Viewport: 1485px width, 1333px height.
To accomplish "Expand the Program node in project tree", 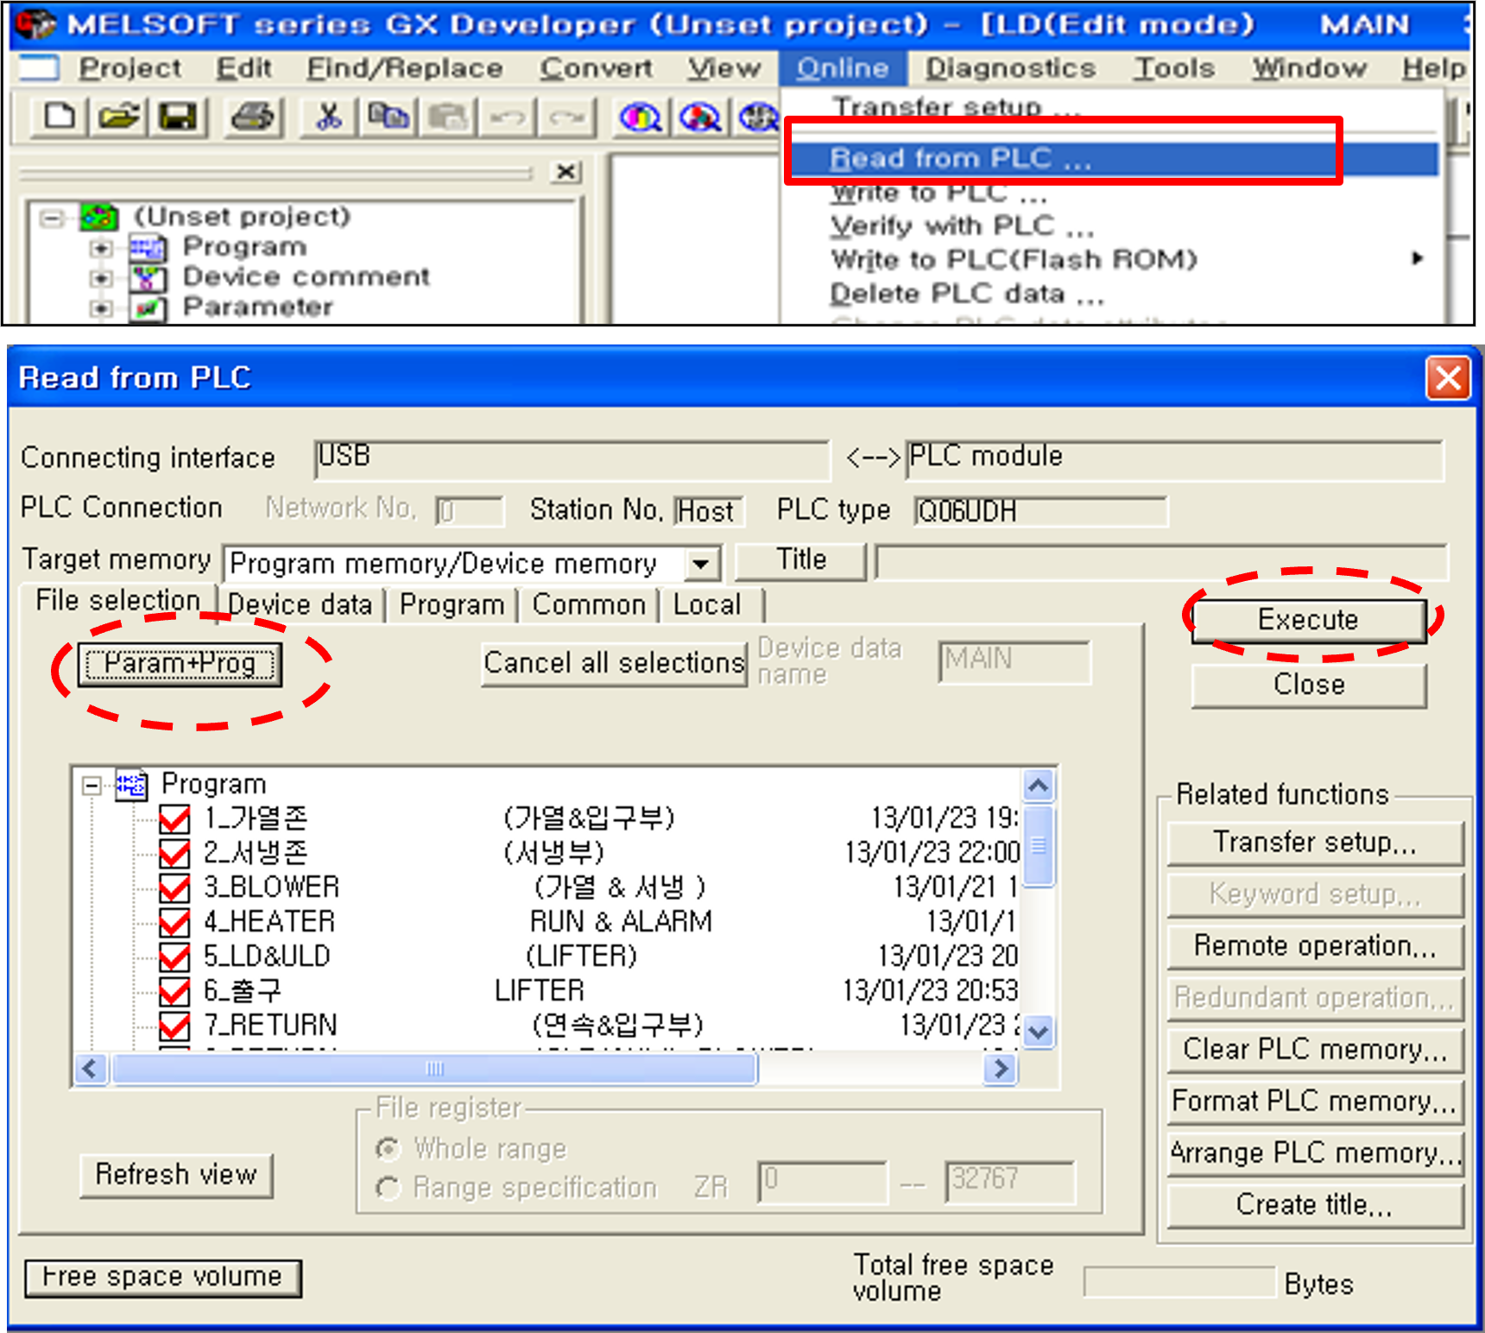I will point(101,249).
